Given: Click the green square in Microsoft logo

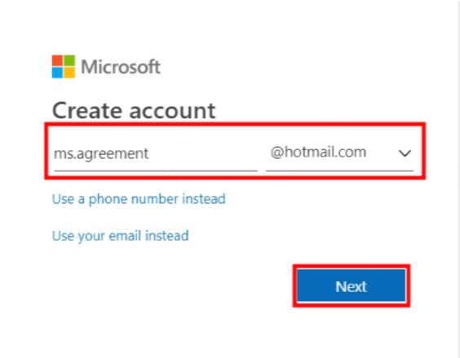Looking at the screenshot, I should tap(69, 60).
